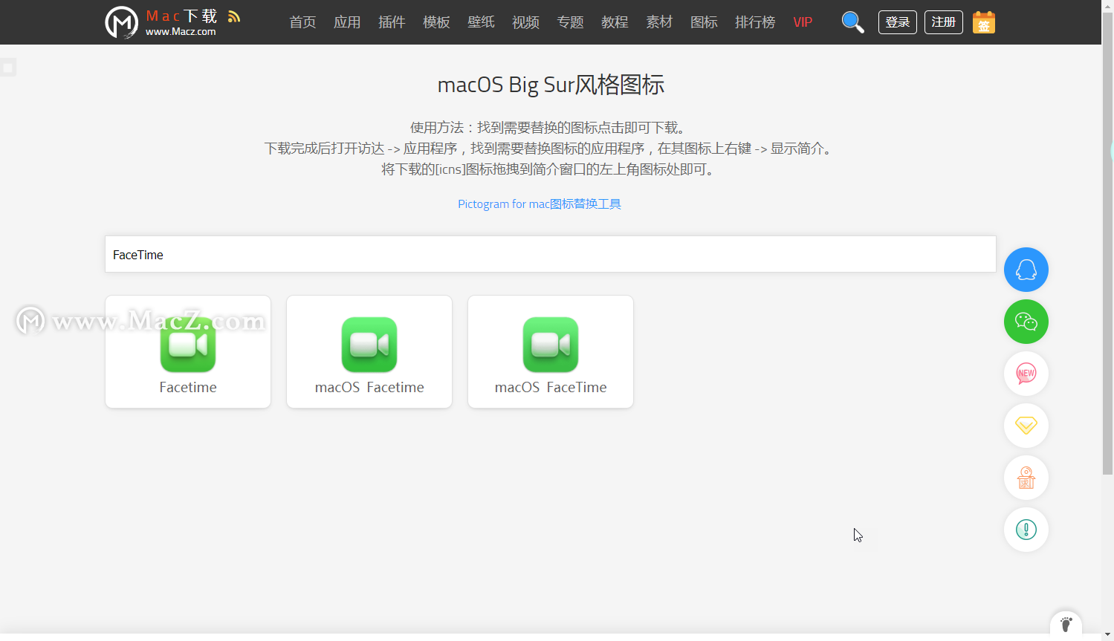This screenshot has height=641, width=1114.
Task: Click the 使用方法 instruction line
Action: tap(551, 128)
